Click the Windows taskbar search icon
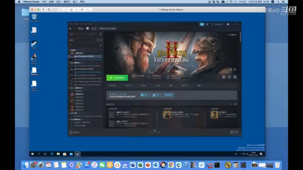The width and height of the screenshot is (303, 170). [x=39, y=154]
